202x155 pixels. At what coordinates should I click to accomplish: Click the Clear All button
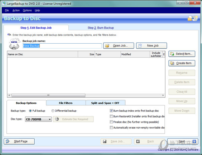[x=182, y=92]
